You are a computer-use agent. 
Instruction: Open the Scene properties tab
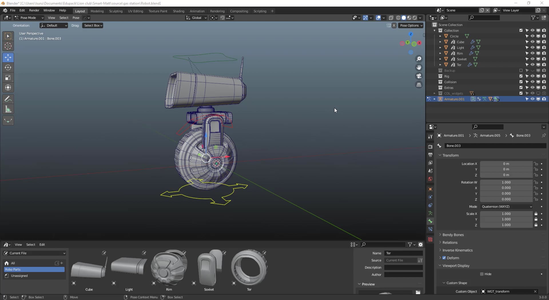point(430,171)
